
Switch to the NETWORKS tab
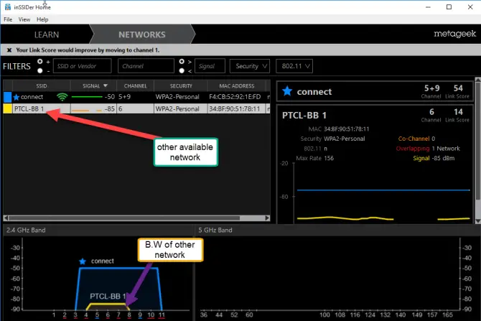pos(141,34)
